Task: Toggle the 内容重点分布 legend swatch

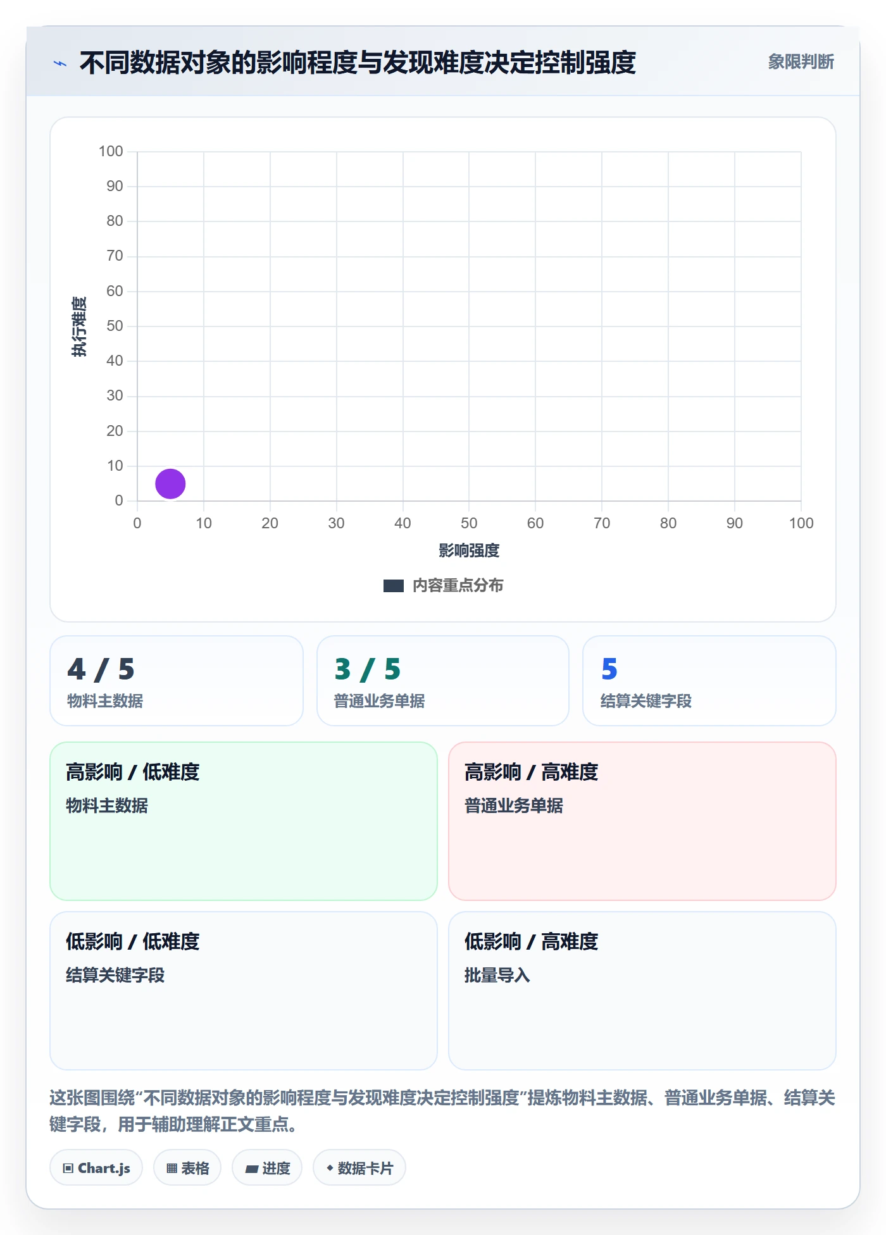Action: pos(393,586)
